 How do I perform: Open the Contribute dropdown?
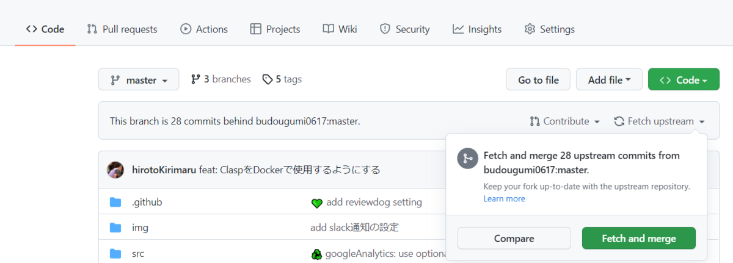point(564,121)
